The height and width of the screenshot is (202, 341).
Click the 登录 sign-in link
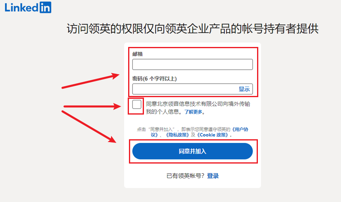[213, 176]
